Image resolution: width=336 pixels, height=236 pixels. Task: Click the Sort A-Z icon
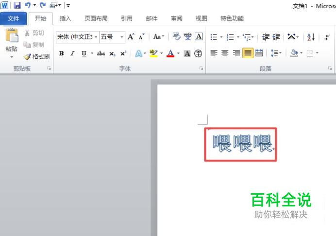pos(311,37)
